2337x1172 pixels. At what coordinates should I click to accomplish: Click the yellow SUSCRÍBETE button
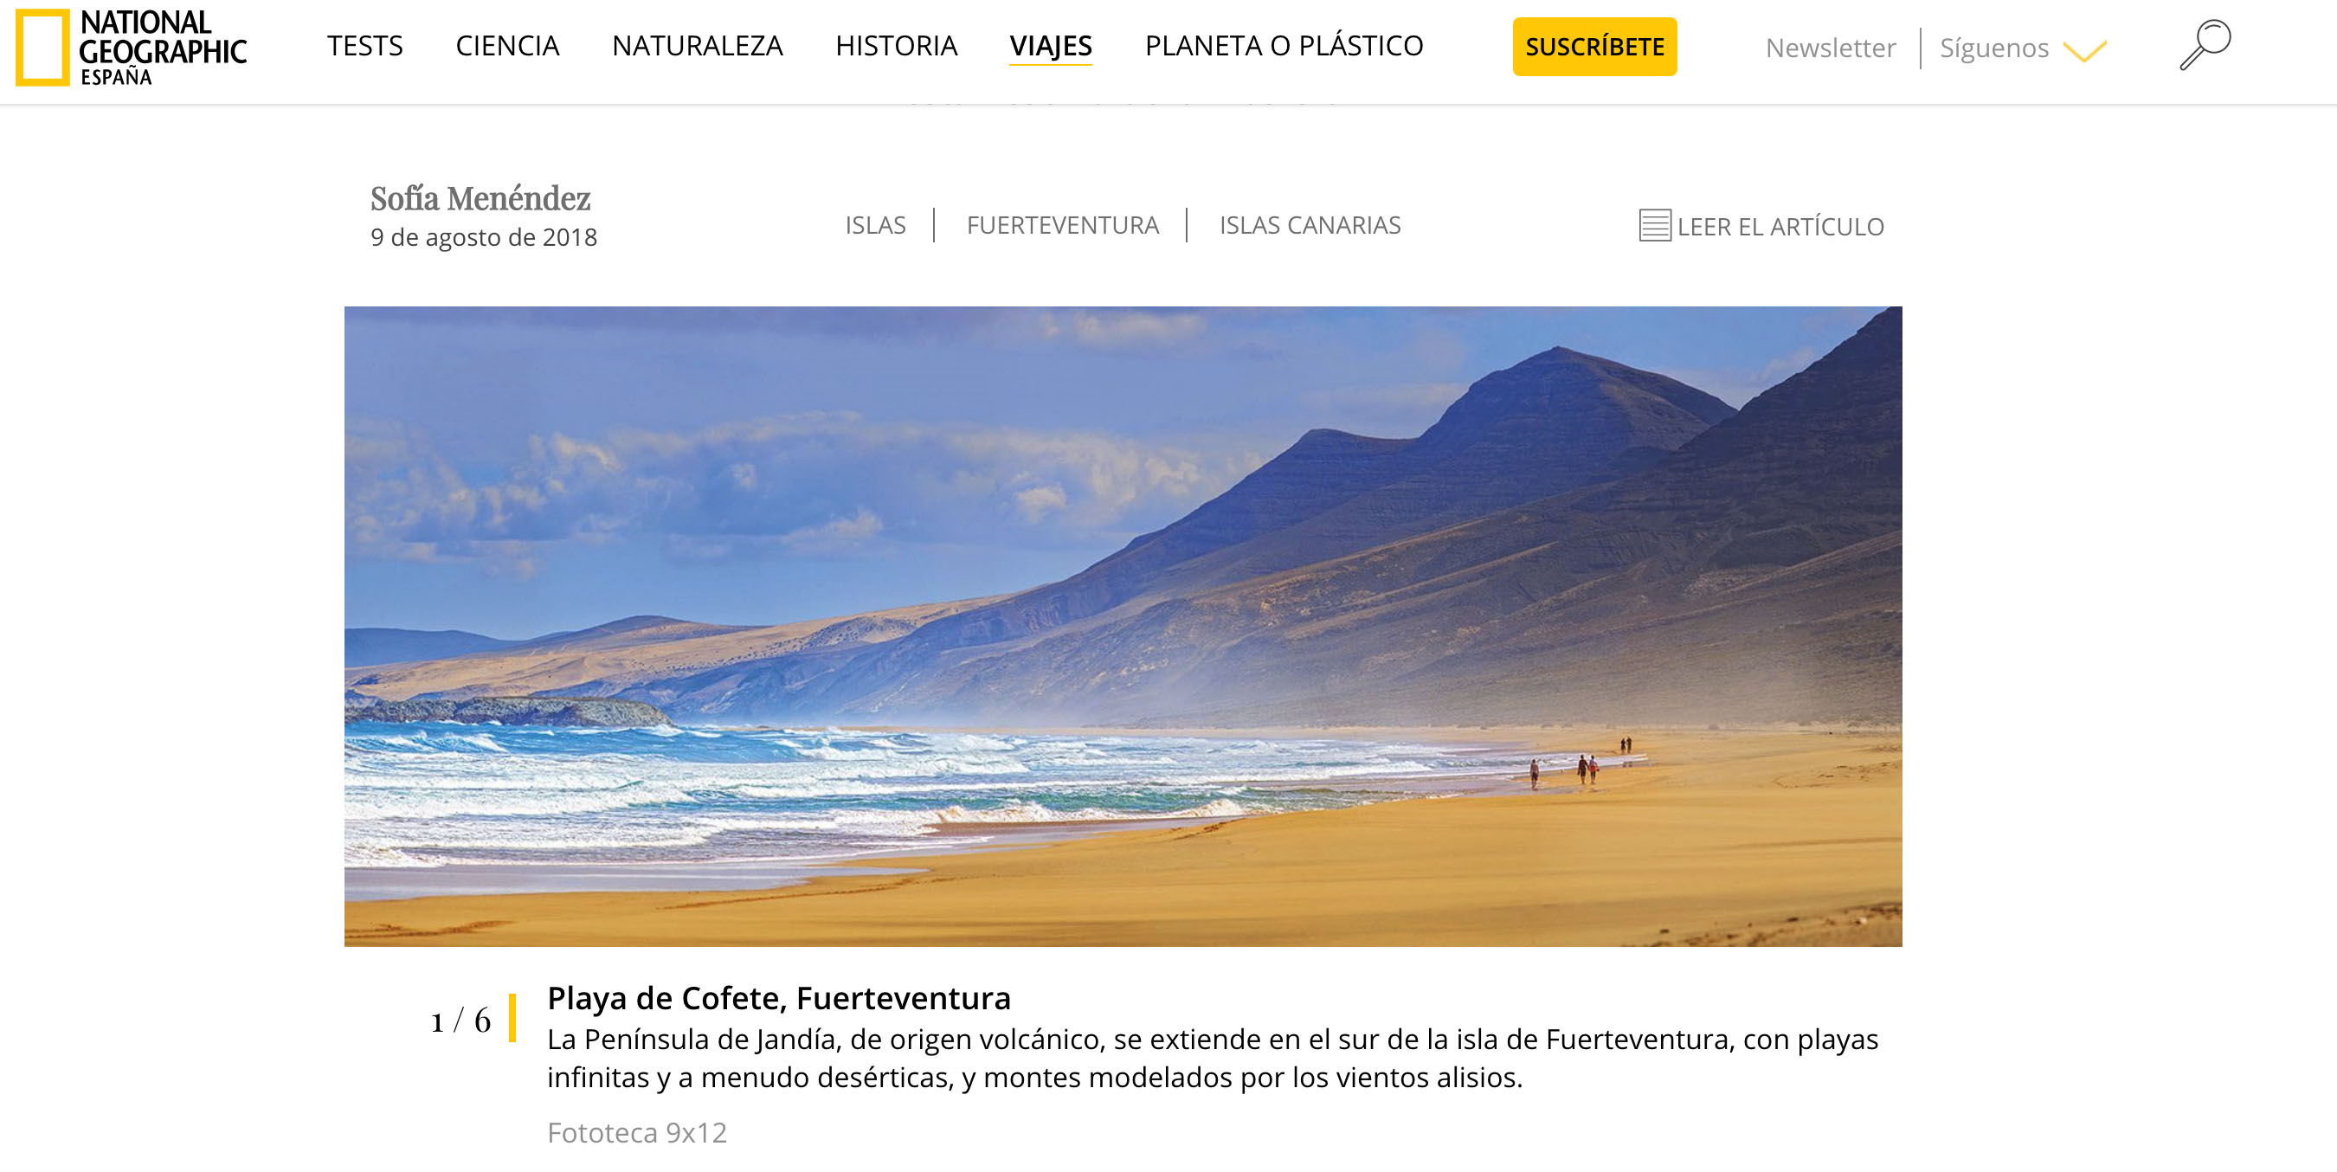point(1594,46)
